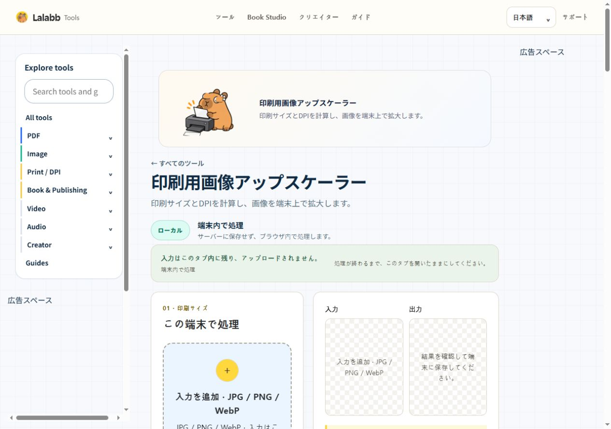The image size is (611, 429).
Task: Open the Image category label
Action: click(x=37, y=154)
